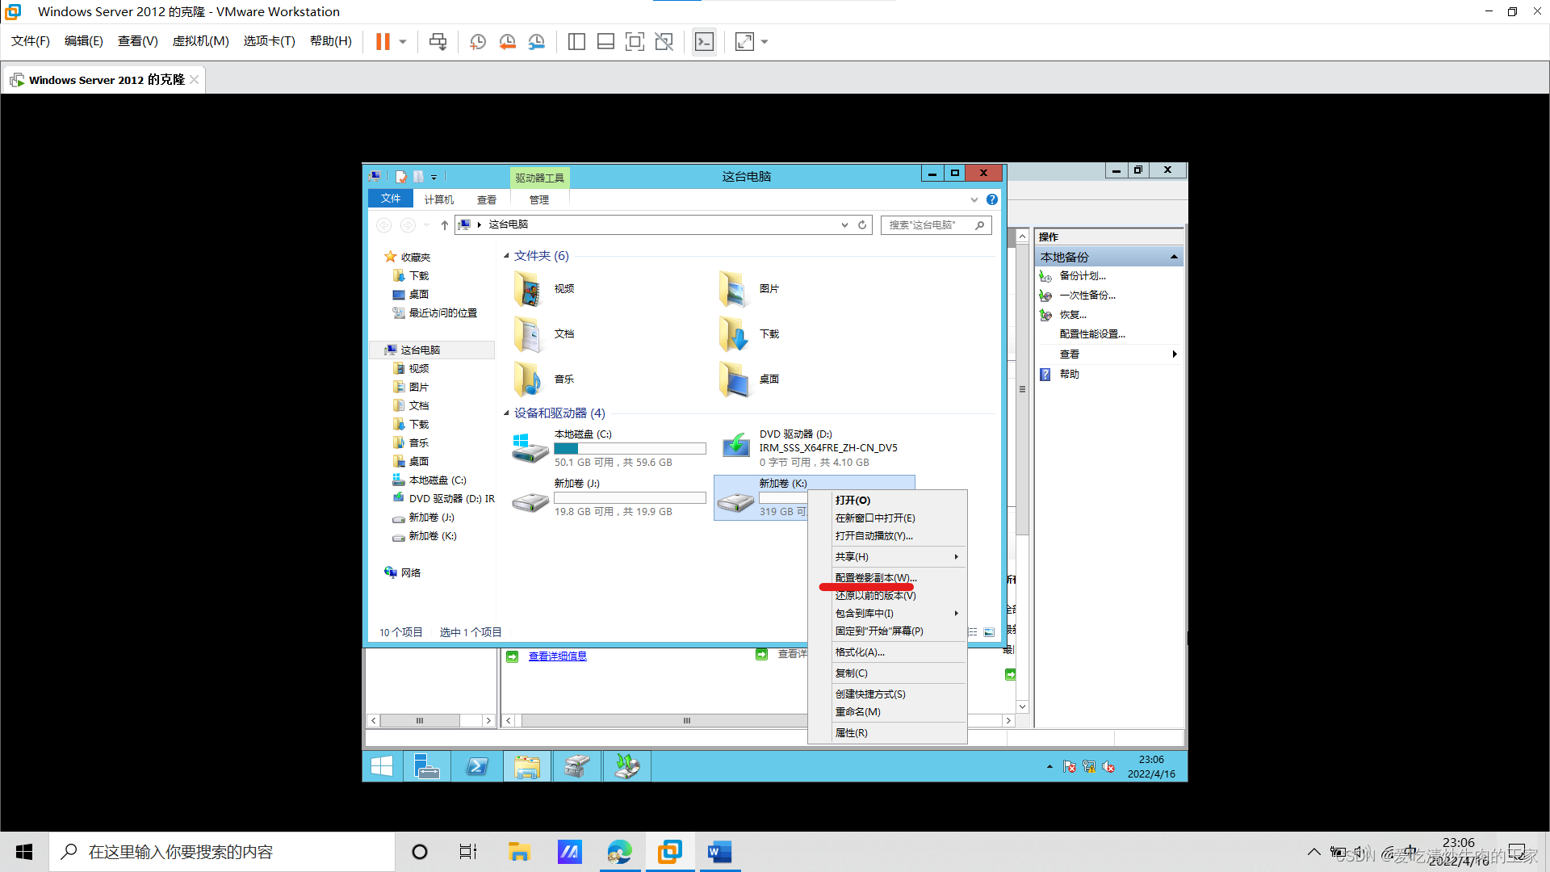
Task: Pause the virtual machine in VMware toolbar
Action: pos(383,41)
